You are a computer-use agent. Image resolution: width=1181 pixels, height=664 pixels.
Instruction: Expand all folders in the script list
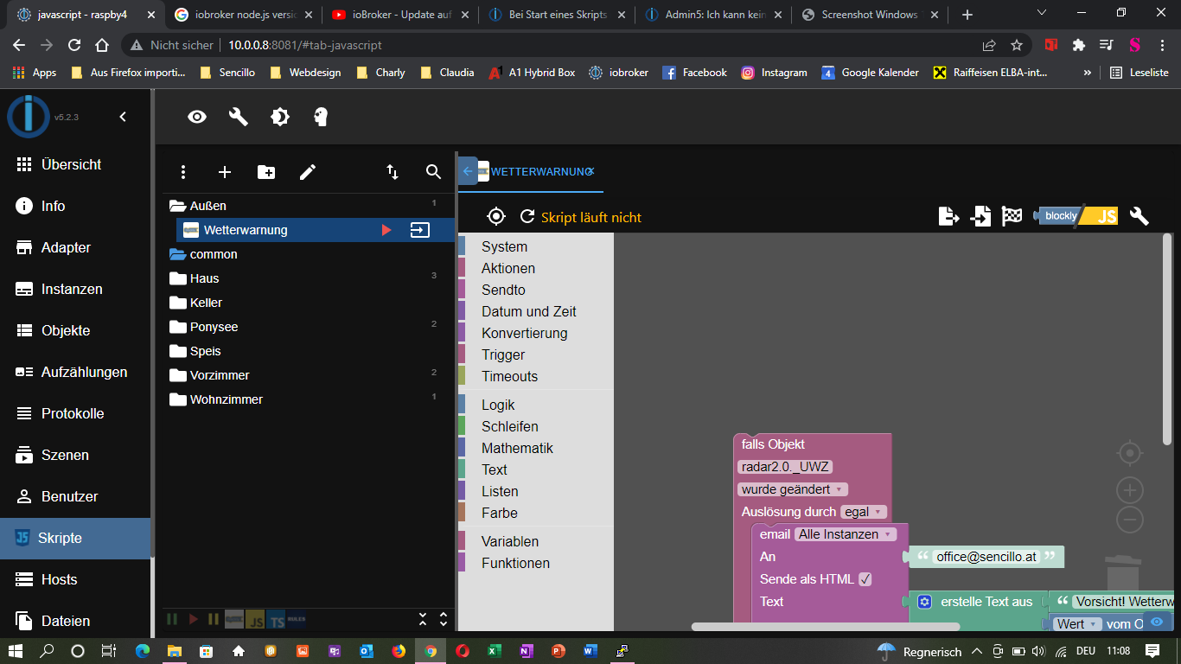click(x=444, y=619)
